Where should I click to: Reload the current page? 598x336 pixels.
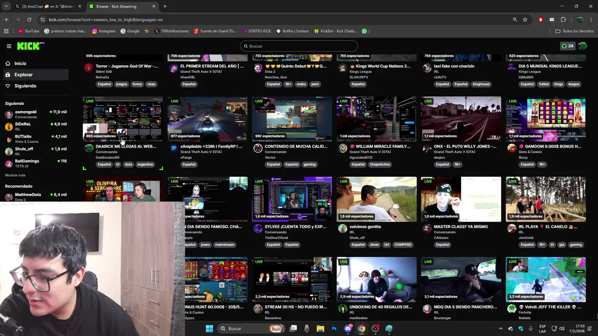click(29, 20)
